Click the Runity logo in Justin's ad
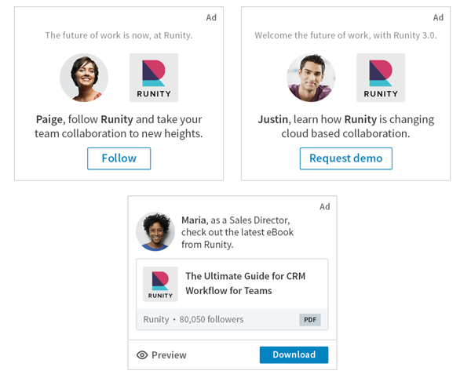Image resolution: width=471 pixels, height=378 pixels. pyautogui.click(x=381, y=78)
